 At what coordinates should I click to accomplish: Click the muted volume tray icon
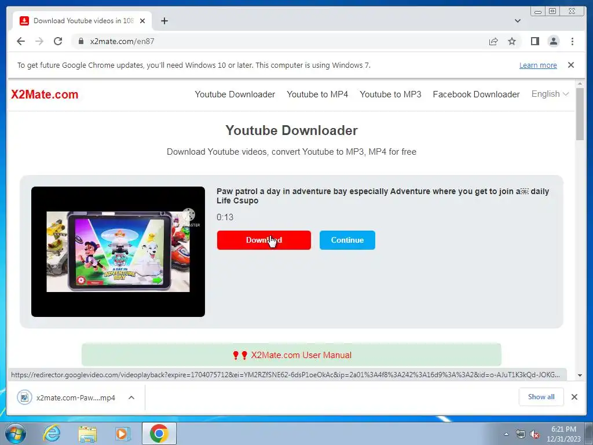535,435
